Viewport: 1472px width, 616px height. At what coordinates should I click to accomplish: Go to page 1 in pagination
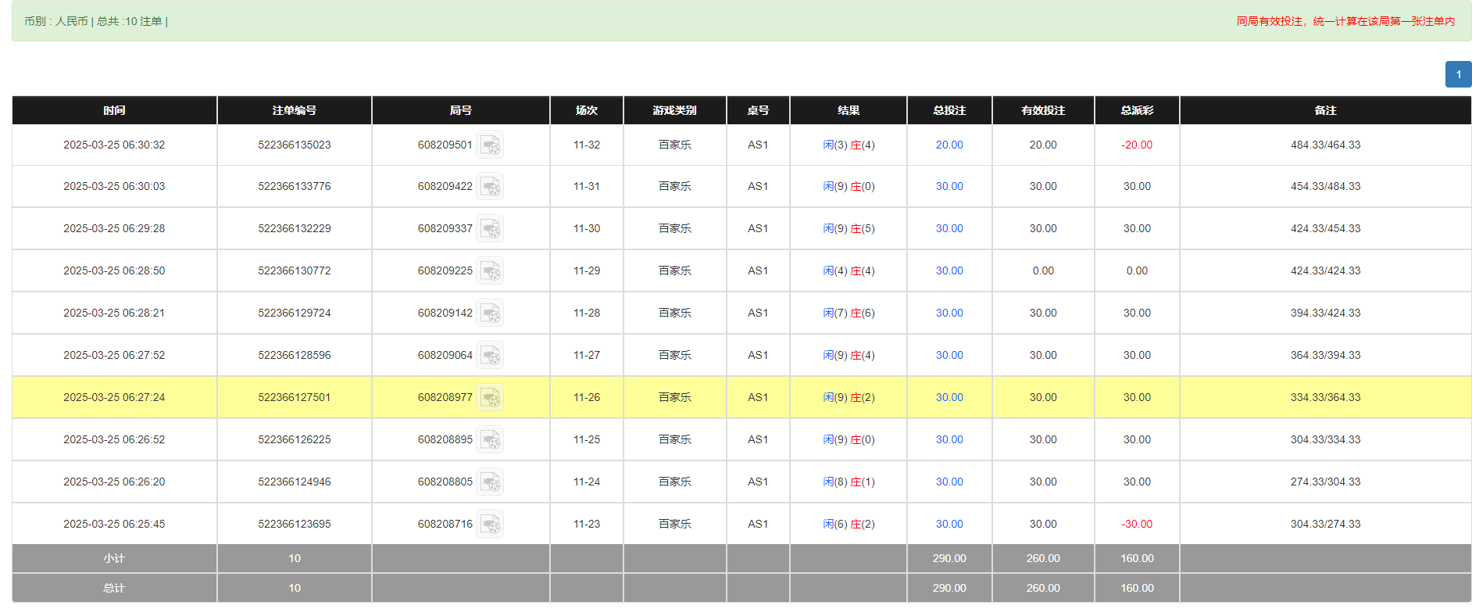[1458, 74]
